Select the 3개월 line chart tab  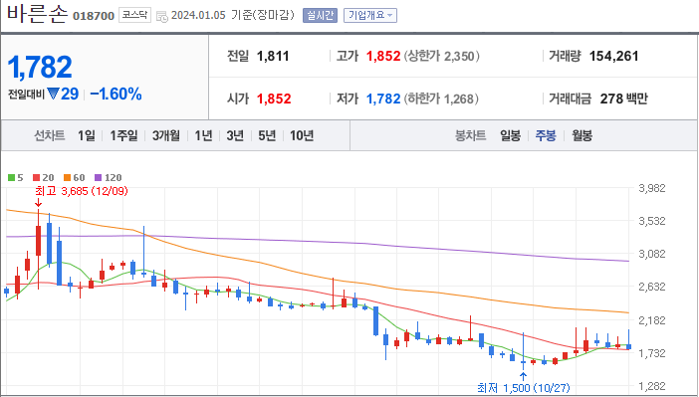166,135
